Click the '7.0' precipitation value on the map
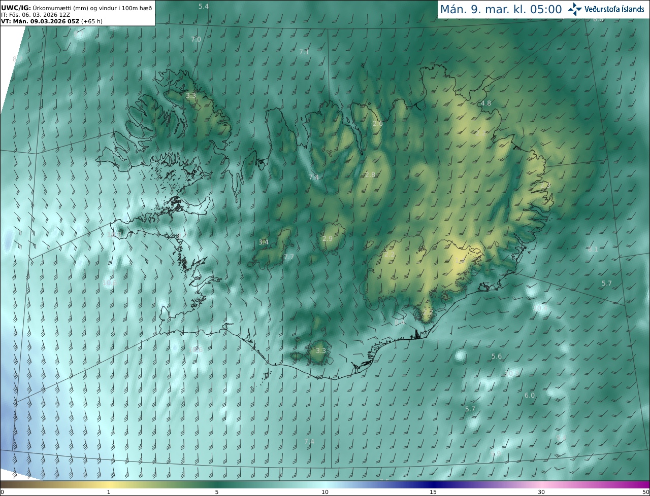650x496 pixels. click(x=196, y=39)
